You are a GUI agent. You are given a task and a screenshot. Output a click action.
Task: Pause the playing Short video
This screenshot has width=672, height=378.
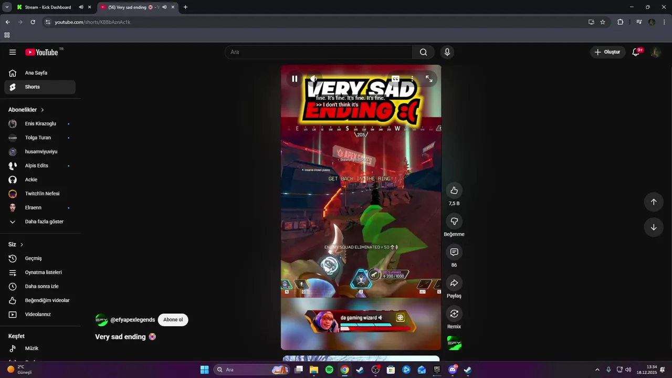point(295,79)
